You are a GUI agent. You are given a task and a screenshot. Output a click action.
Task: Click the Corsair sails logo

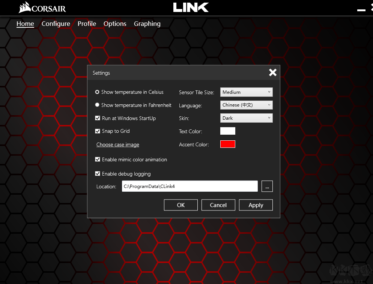point(23,7)
